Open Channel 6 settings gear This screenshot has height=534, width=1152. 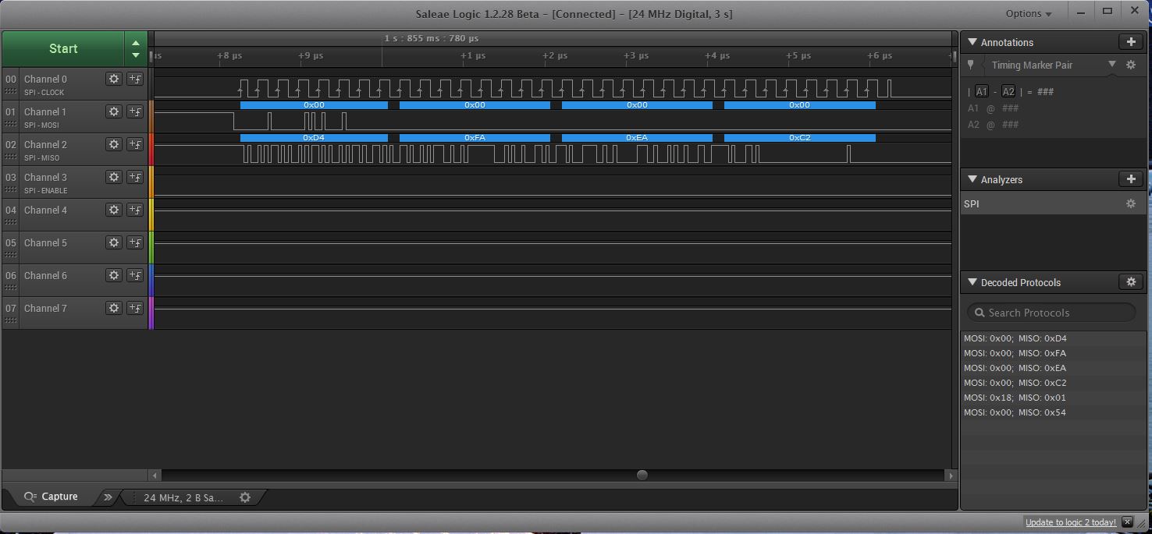point(114,275)
